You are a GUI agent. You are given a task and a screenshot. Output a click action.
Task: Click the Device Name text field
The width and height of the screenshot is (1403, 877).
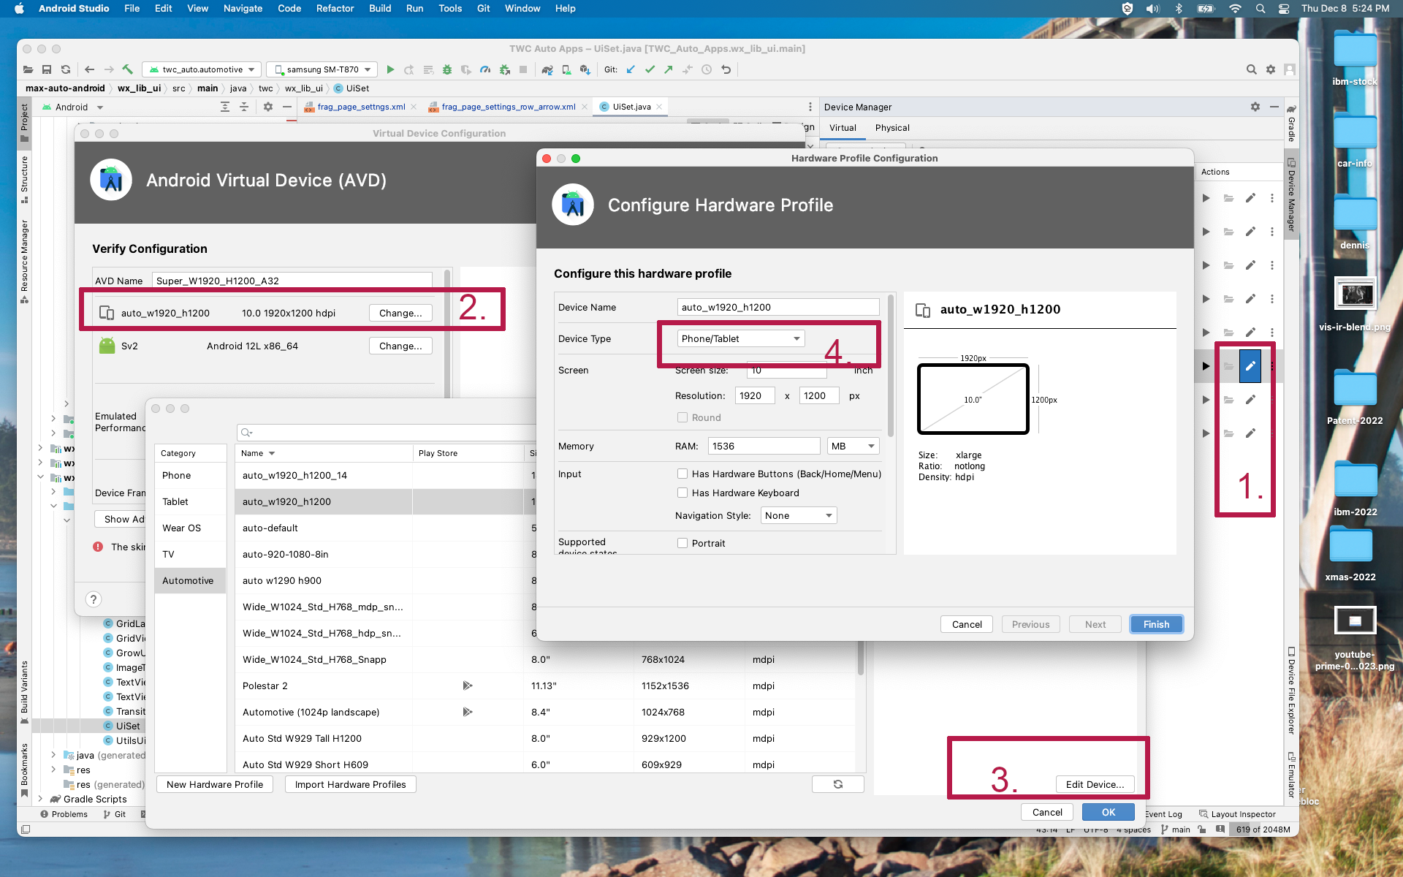point(777,307)
